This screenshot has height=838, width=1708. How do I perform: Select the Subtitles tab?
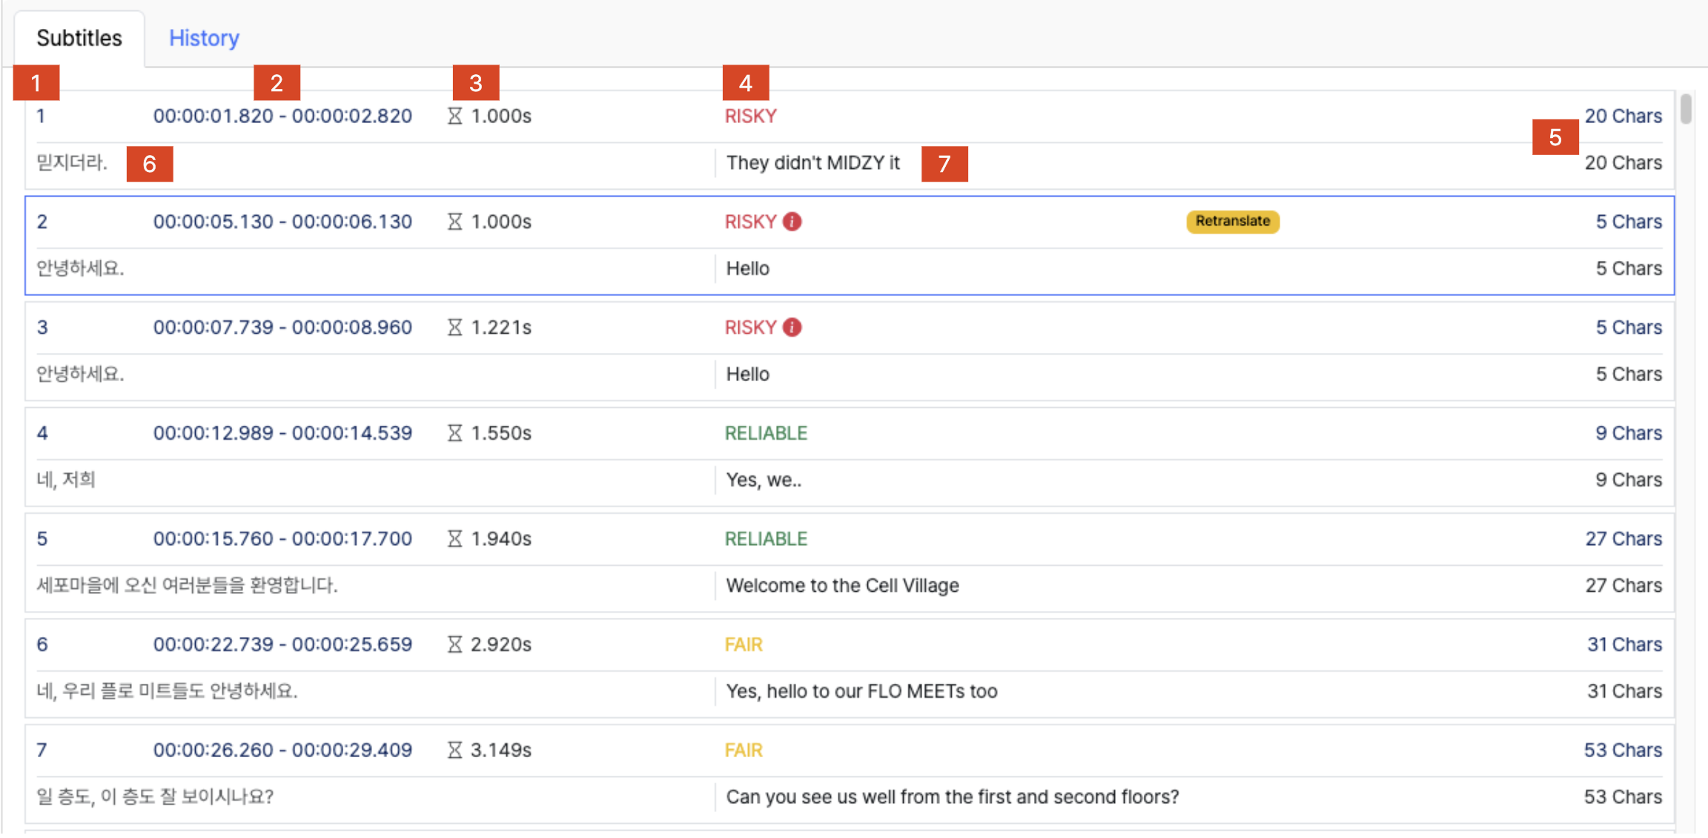(x=79, y=38)
